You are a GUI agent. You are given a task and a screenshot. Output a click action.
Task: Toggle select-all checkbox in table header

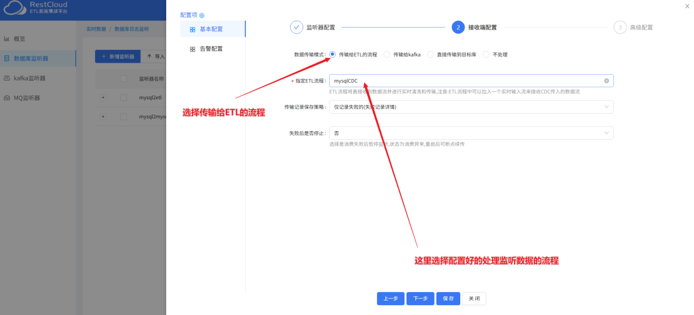[x=123, y=78]
